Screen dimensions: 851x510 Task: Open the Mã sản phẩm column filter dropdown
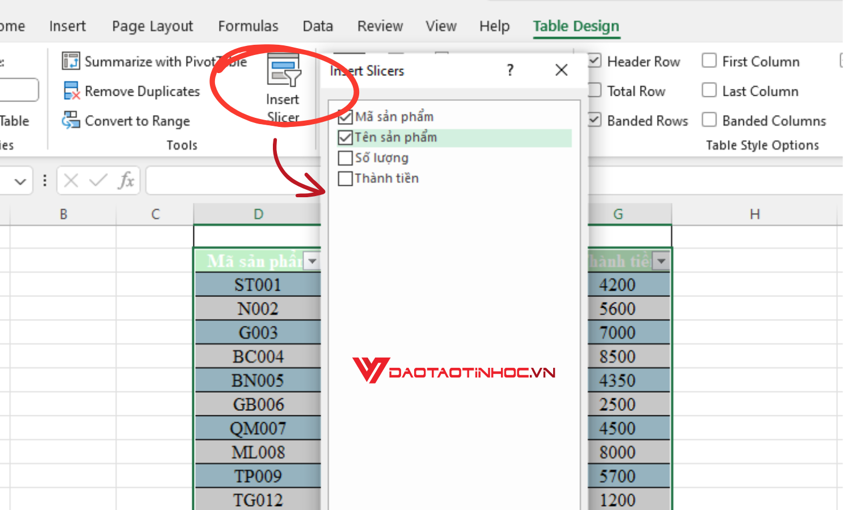coord(312,261)
